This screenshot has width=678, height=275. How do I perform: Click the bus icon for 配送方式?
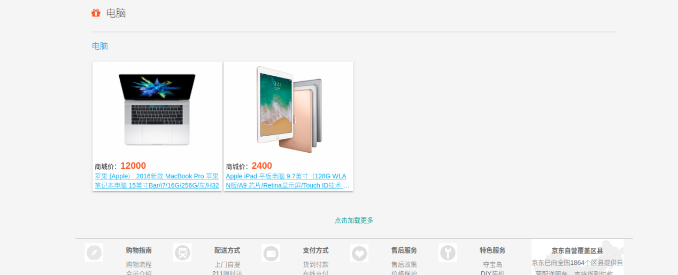click(182, 253)
